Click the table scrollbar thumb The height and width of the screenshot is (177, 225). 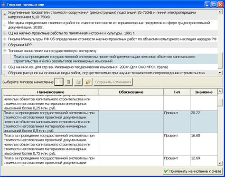(x=220, y=102)
